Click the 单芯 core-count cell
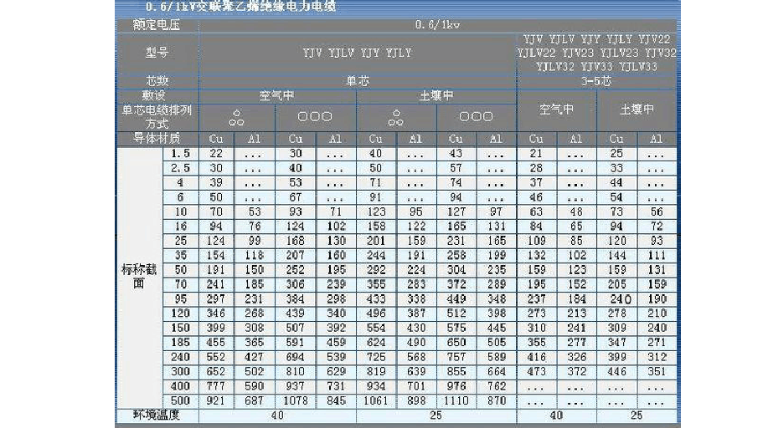The image size is (768, 428). click(358, 81)
